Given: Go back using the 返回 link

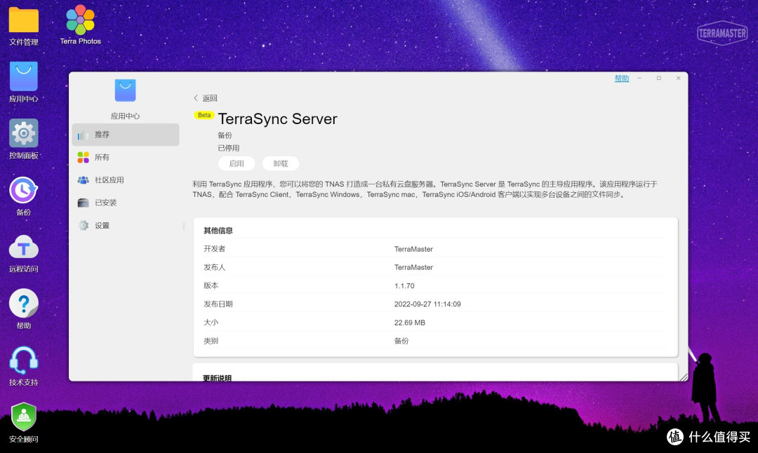Looking at the screenshot, I should (206, 98).
